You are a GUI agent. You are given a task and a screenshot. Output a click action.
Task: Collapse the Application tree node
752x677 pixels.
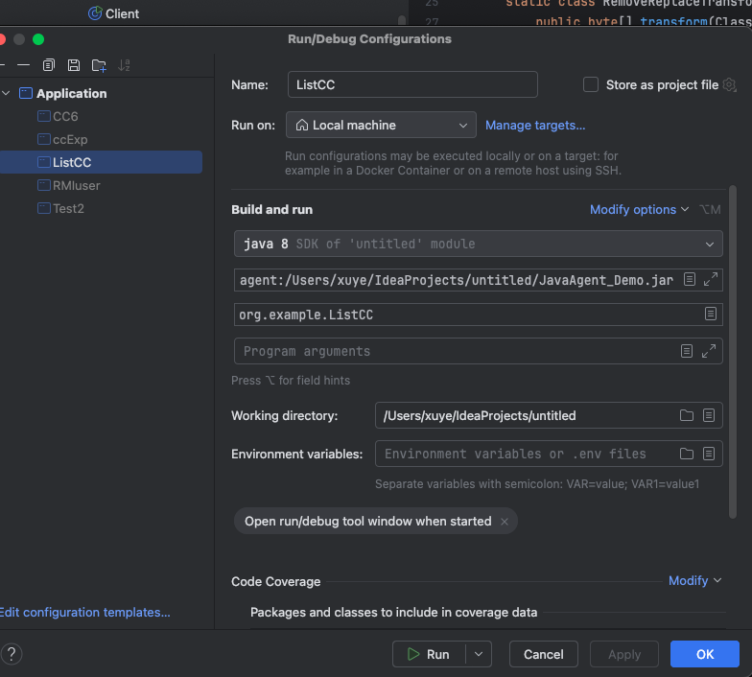click(x=8, y=93)
